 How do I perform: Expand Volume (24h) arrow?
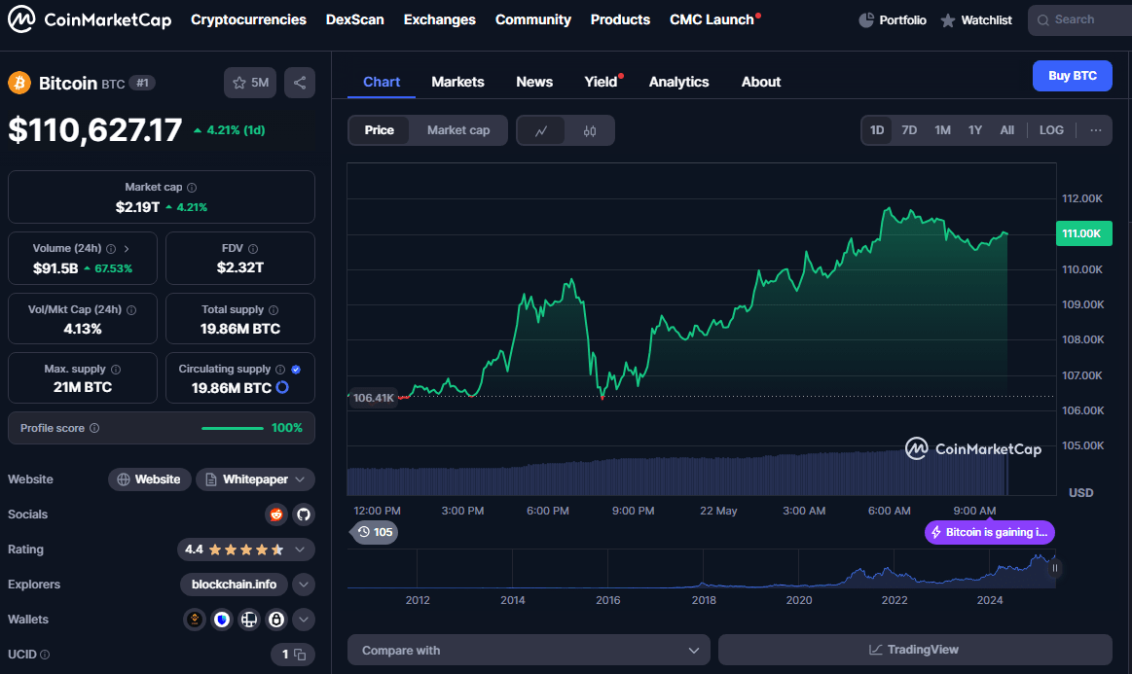point(128,249)
